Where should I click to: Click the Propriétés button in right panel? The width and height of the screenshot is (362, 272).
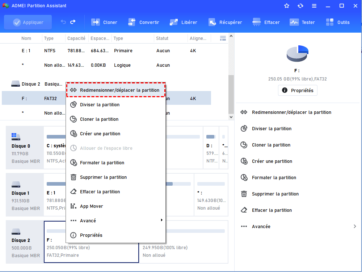coord(298,90)
